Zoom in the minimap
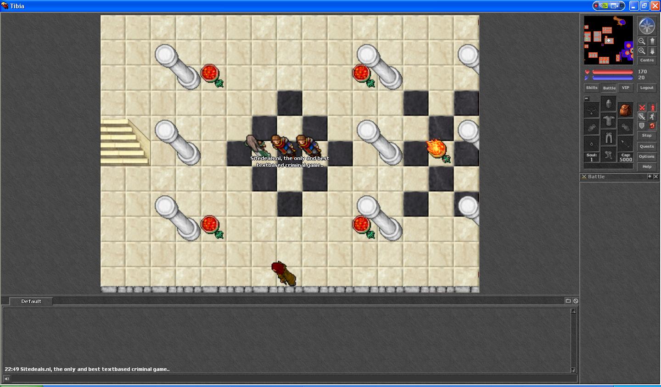The width and height of the screenshot is (661, 387). coord(642,51)
